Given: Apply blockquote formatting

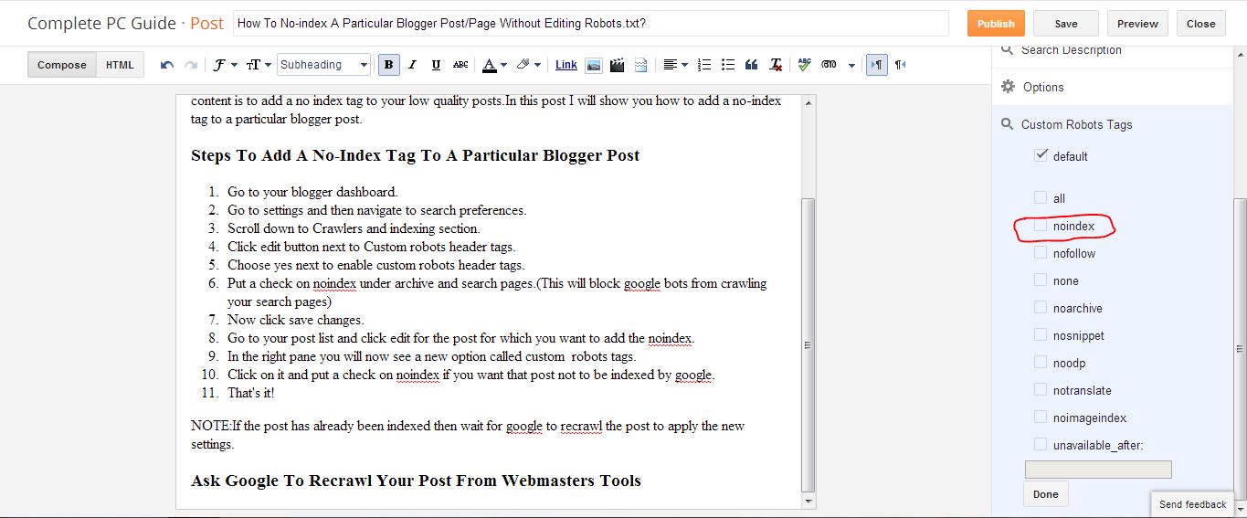Looking at the screenshot, I should pos(752,65).
